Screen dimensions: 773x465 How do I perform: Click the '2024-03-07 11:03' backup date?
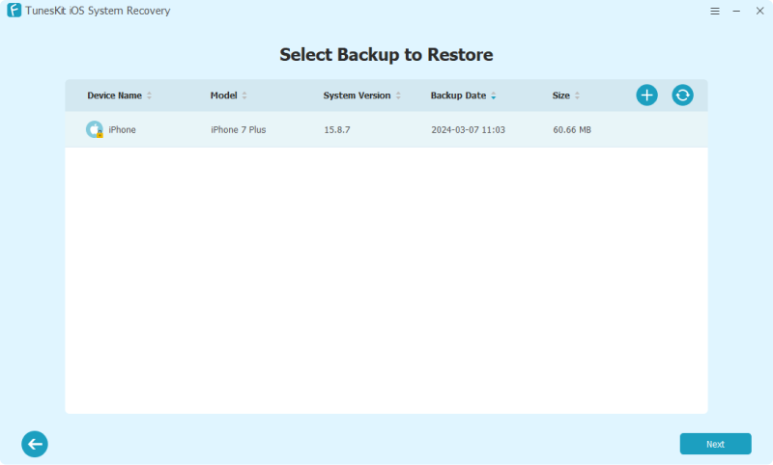coord(468,130)
